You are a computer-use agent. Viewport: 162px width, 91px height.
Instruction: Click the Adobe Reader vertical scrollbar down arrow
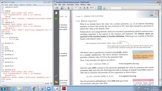coord(160,84)
